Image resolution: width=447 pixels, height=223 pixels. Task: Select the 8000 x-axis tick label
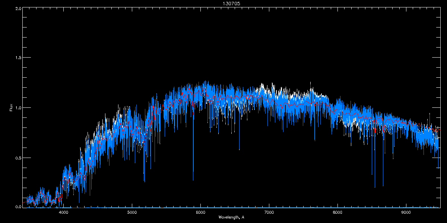pos(337,213)
